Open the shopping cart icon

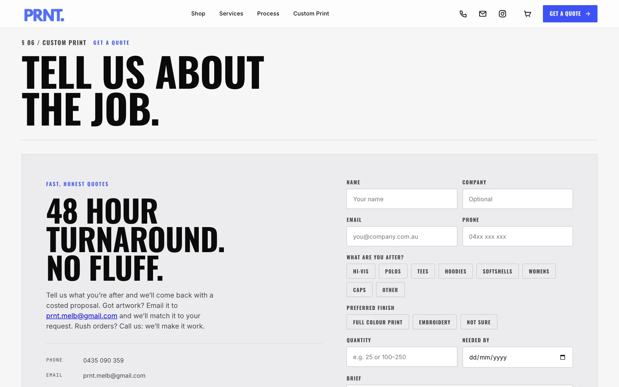coord(528,14)
